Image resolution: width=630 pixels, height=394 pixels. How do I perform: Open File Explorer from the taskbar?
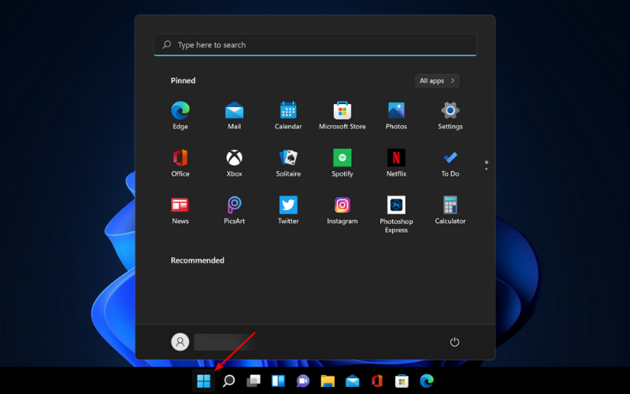[328, 381]
